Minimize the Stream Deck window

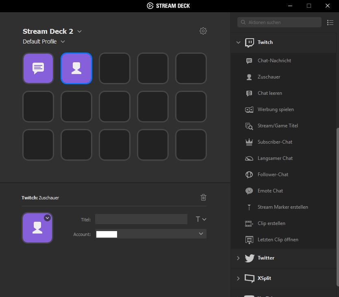click(290, 6)
